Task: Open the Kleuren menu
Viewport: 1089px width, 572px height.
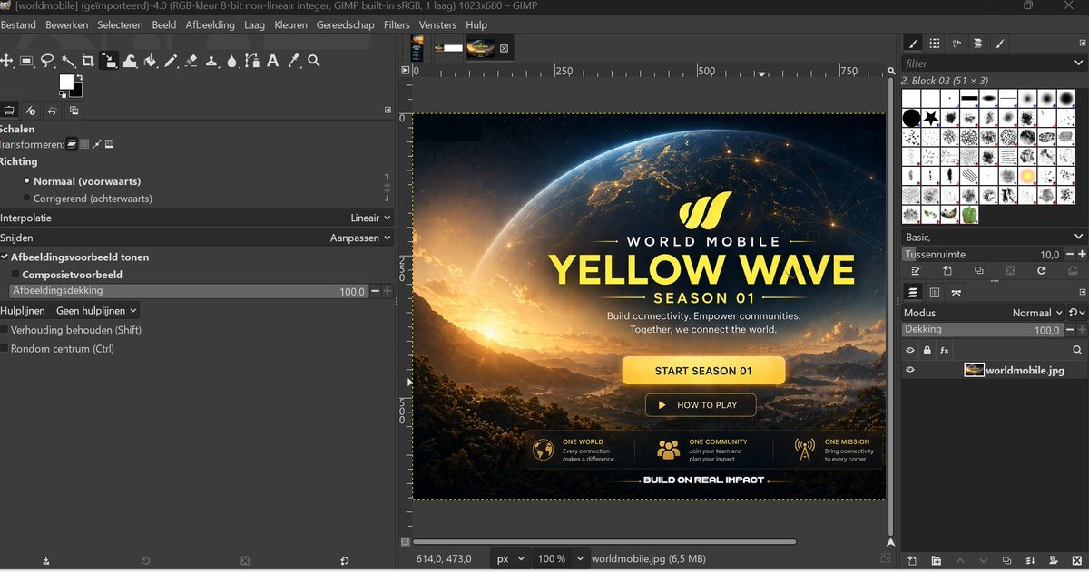Action: point(290,25)
